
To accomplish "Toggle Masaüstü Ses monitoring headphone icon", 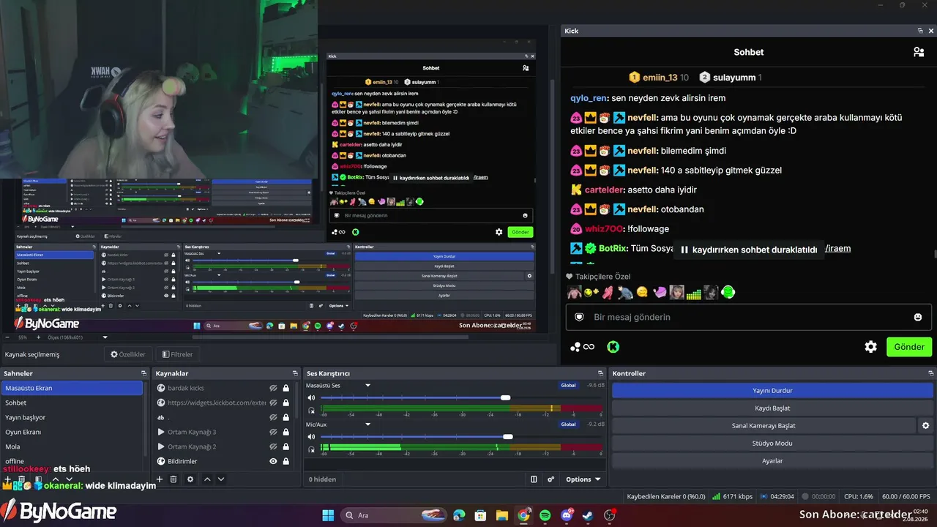I will tap(311, 410).
